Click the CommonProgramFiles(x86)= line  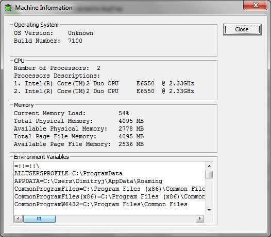tap(110, 196)
